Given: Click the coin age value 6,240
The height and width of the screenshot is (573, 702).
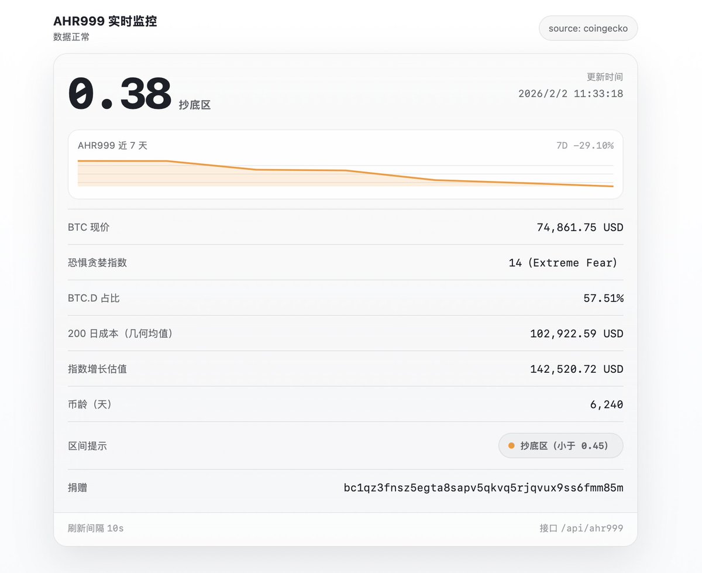Looking at the screenshot, I should coord(607,404).
